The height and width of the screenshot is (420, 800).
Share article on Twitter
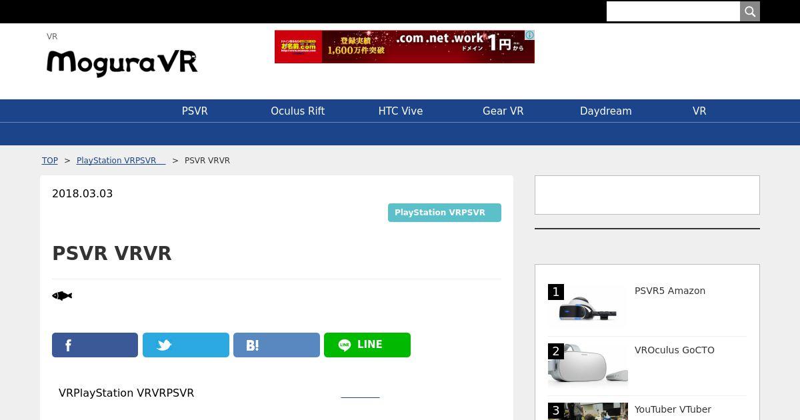tap(186, 345)
